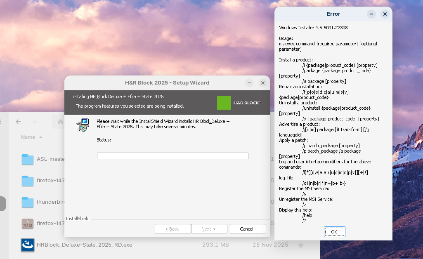This screenshot has height=259, width=423.
Task: Click the greyed-out Back button
Action: (173, 229)
